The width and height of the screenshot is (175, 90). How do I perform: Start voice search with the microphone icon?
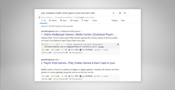point(120,13)
